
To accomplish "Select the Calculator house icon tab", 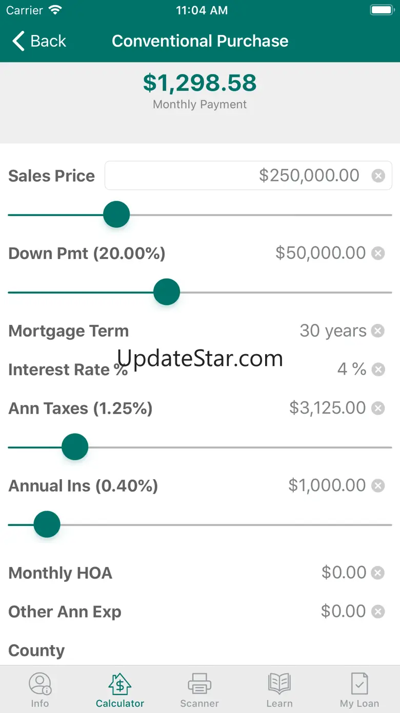I will pyautogui.click(x=119, y=684).
